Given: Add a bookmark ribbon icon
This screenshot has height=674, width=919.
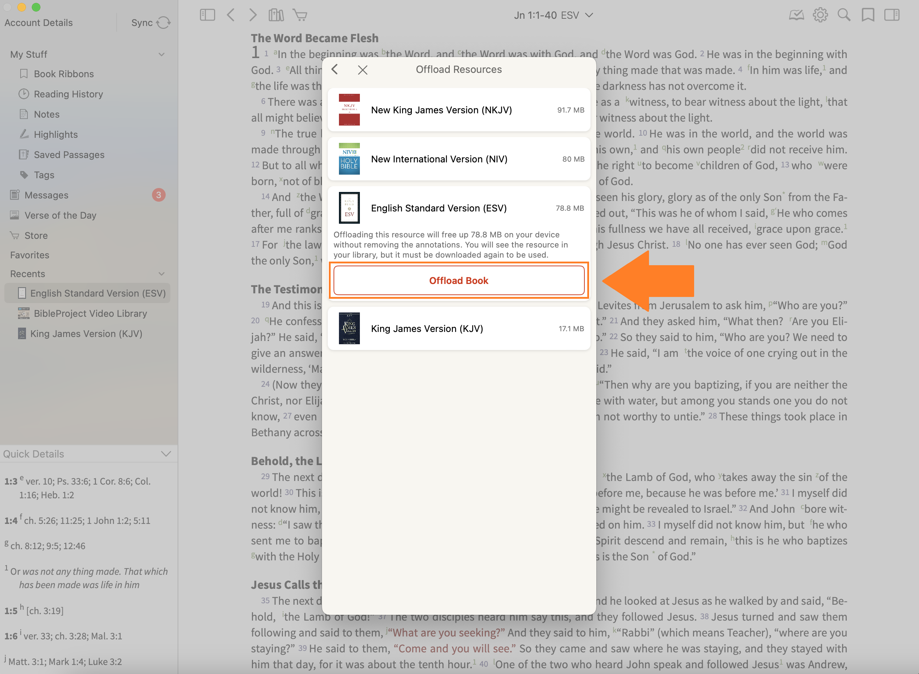Looking at the screenshot, I should pyautogui.click(x=868, y=15).
